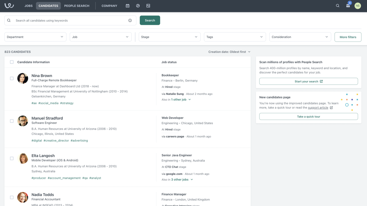
Task: Click the Workable logo icon
Action: [9, 6]
